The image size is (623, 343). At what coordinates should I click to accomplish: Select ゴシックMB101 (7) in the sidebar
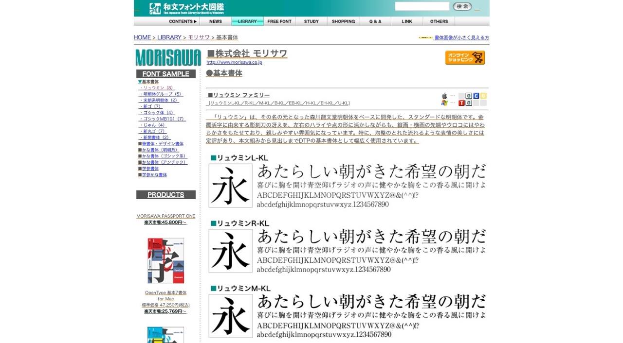162,119
